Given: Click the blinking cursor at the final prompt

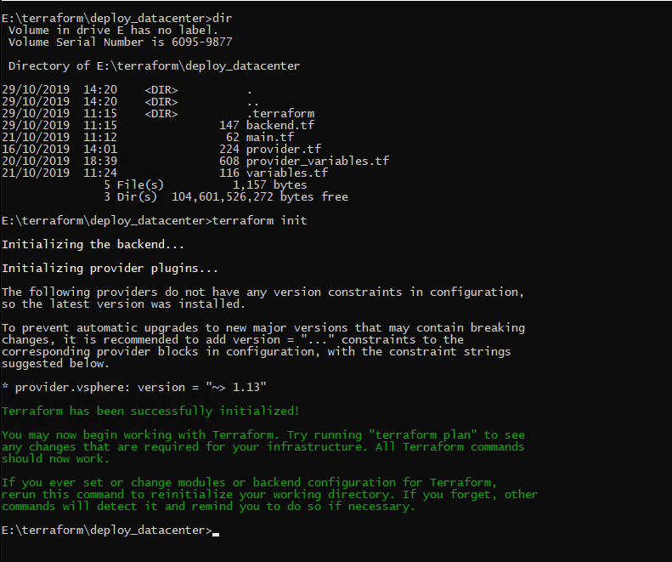Looking at the screenshot, I should 216,534.
